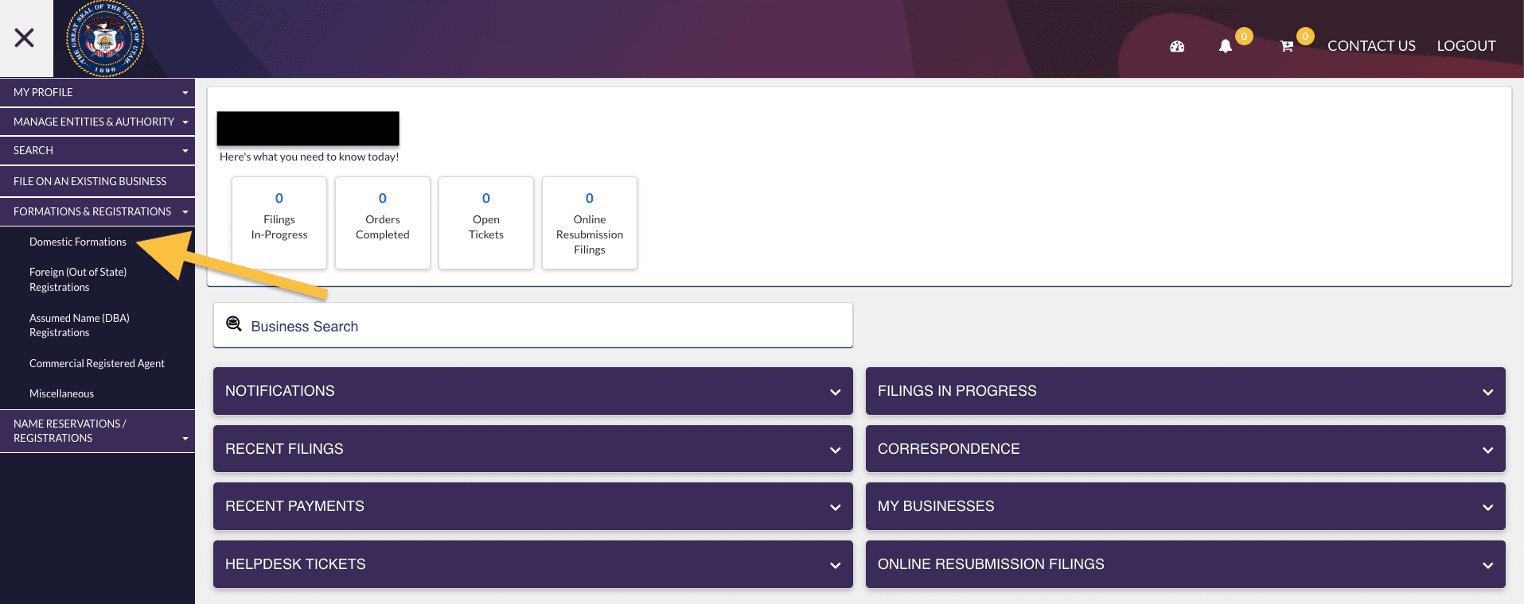Open the shopping cart icon
The image size is (1524, 604).
coord(1286,47)
